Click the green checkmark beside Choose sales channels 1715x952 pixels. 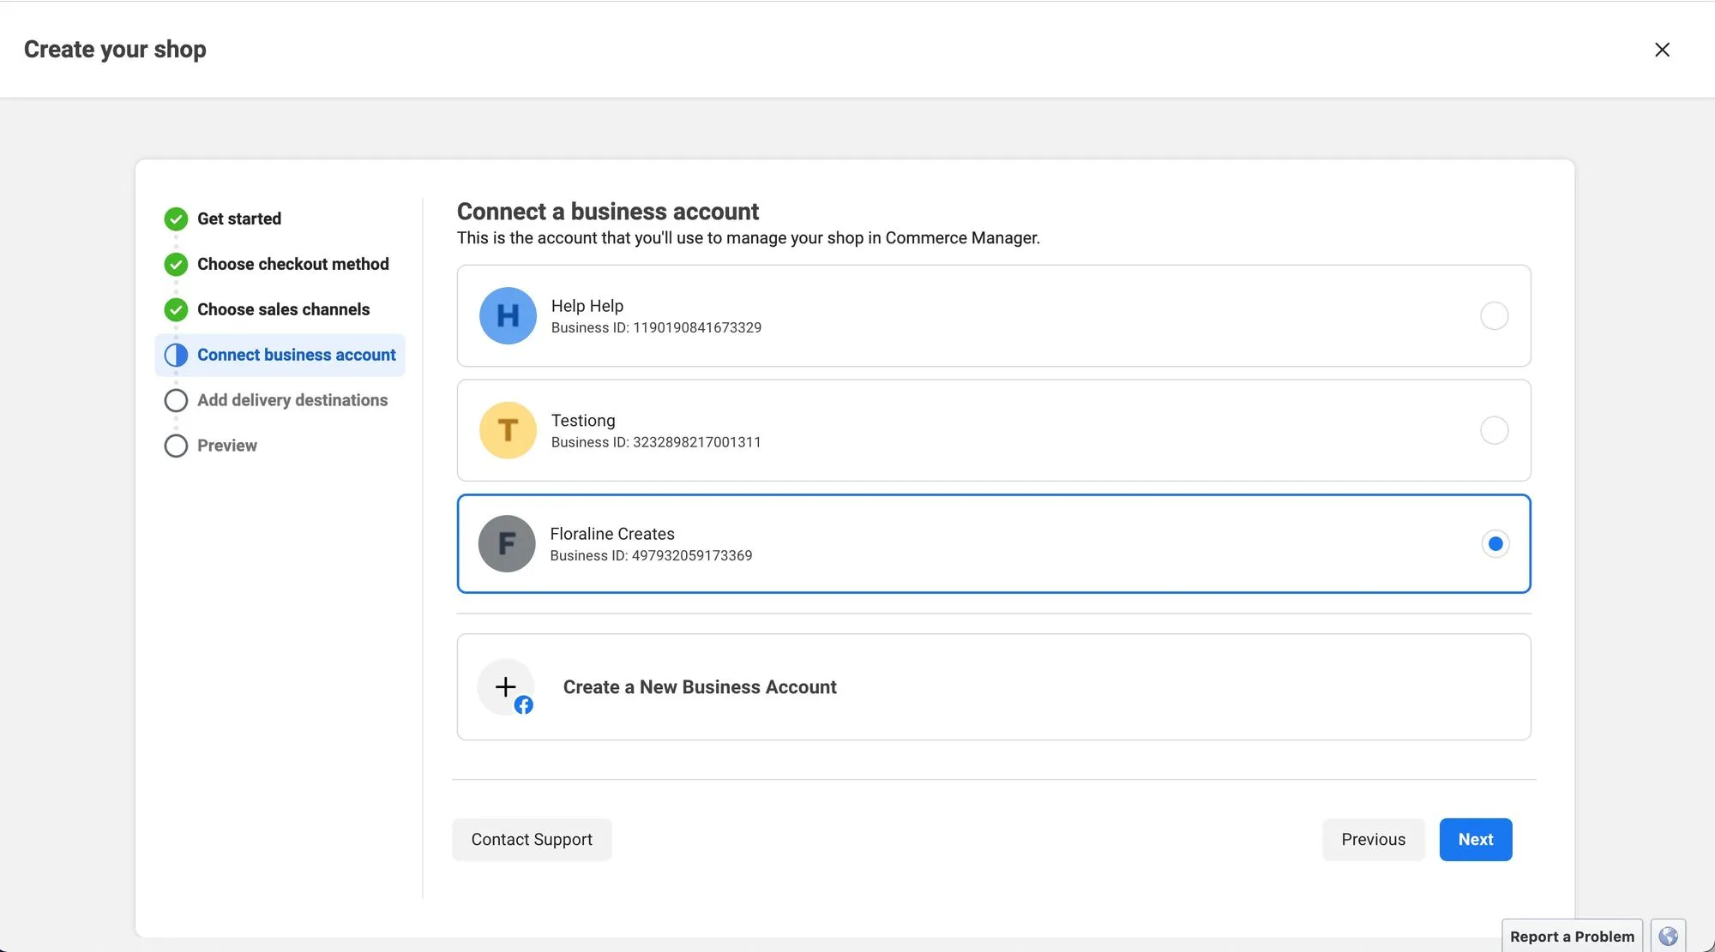pyautogui.click(x=176, y=309)
